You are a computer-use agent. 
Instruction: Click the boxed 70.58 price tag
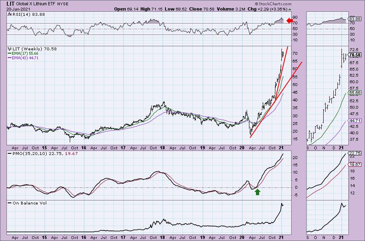tap(355, 55)
